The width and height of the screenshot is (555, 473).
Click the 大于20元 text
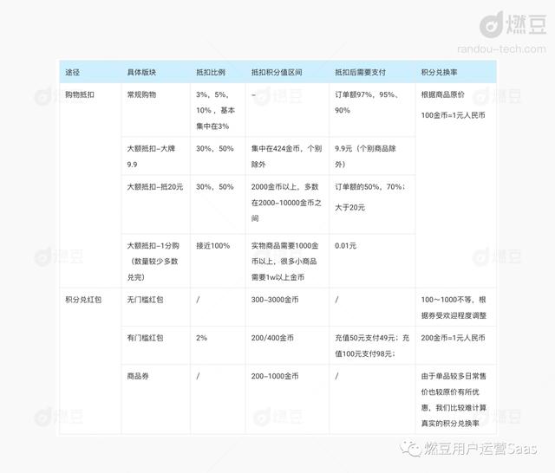[x=349, y=207]
